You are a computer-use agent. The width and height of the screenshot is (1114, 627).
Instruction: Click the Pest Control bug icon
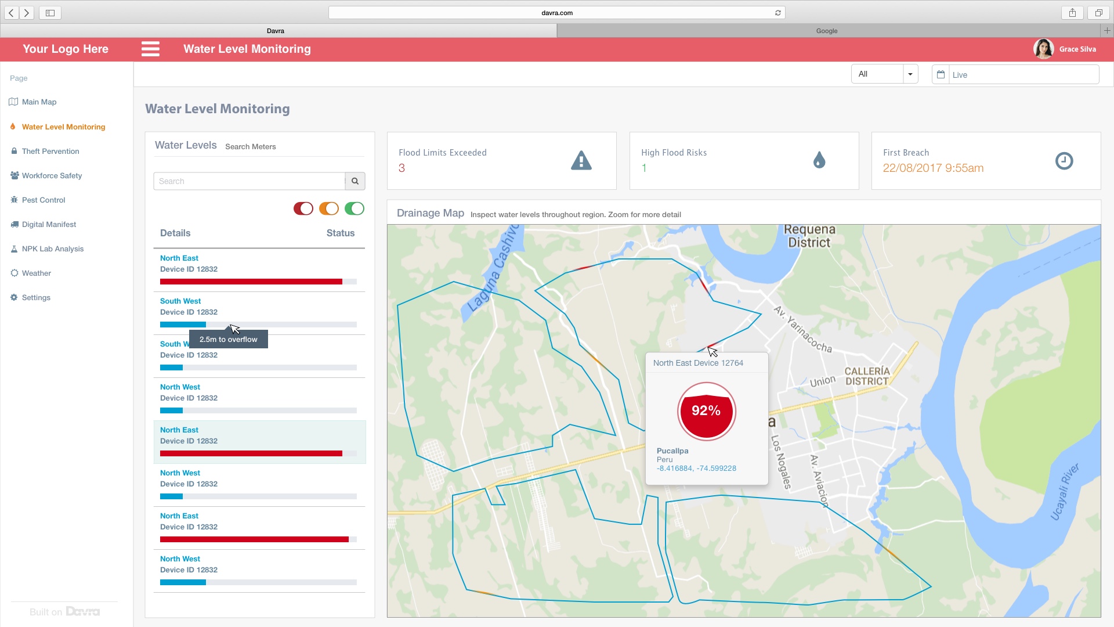(x=14, y=200)
